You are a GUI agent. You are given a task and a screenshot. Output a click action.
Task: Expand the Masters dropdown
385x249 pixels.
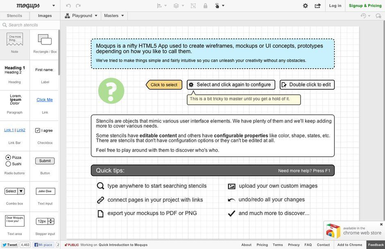pos(122,16)
